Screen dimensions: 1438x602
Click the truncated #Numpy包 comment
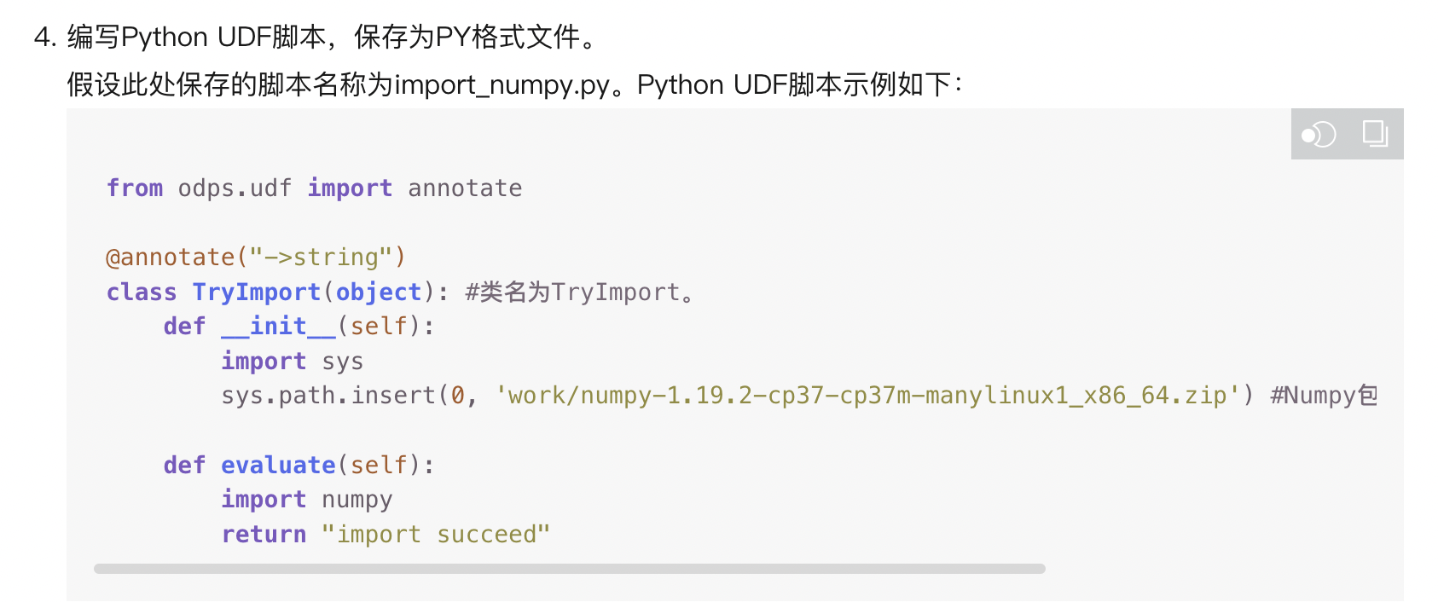[x=1323, y=396]
